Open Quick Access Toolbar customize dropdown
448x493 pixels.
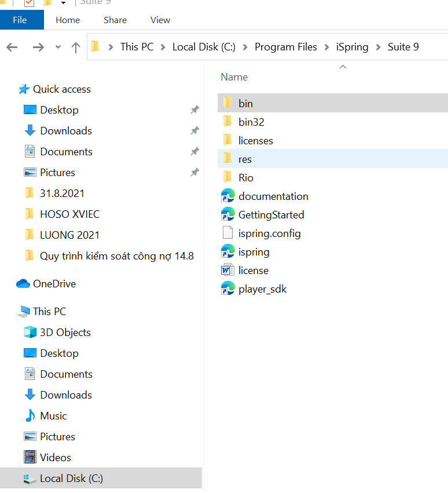(63, 3)
